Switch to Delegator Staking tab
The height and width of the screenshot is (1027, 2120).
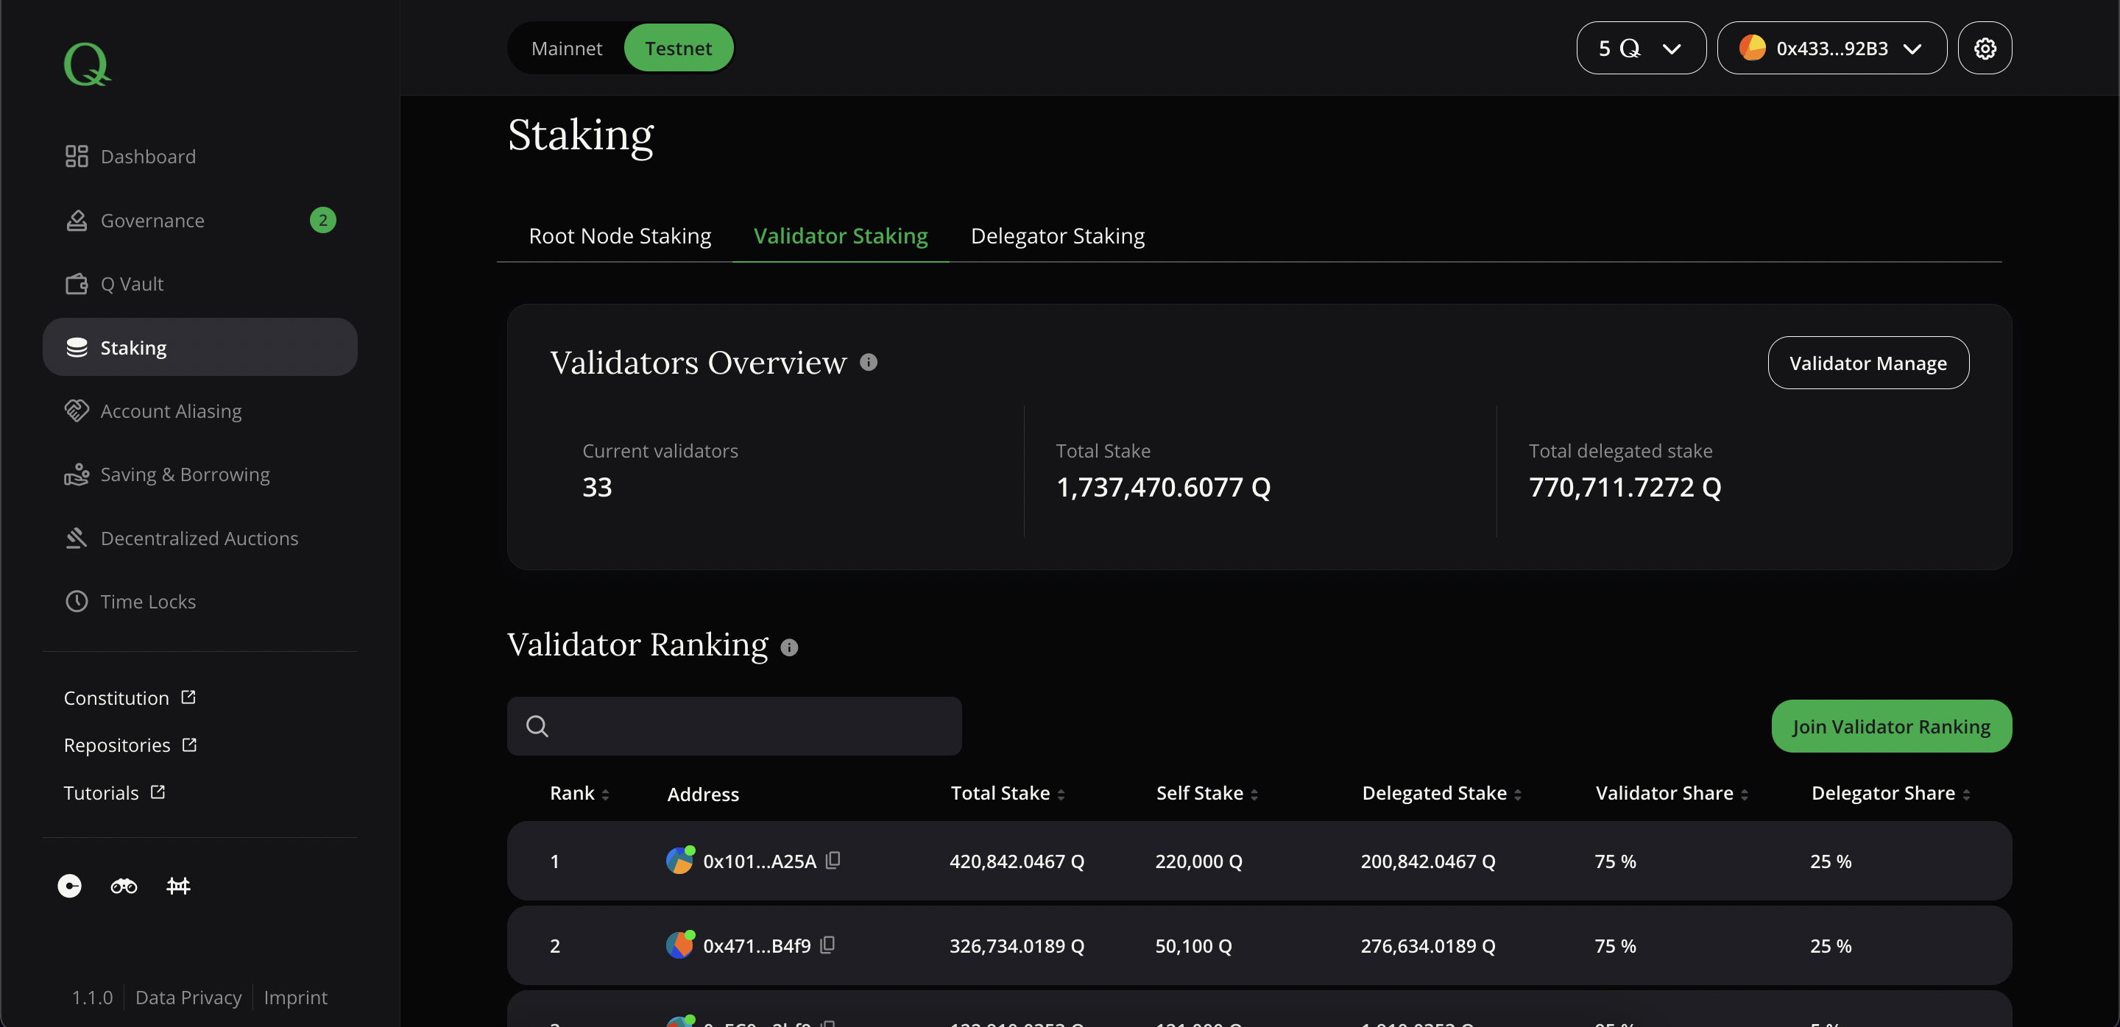[x=1057, y=236]
